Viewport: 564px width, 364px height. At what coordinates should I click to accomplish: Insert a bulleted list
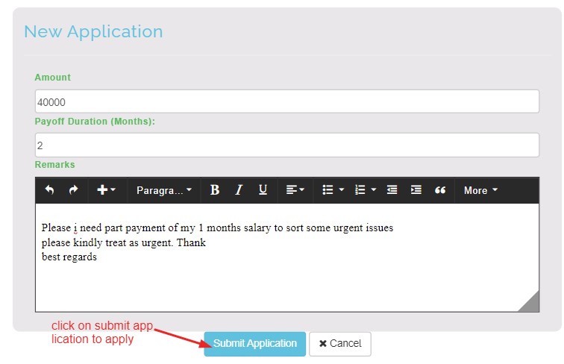(328, 190)
